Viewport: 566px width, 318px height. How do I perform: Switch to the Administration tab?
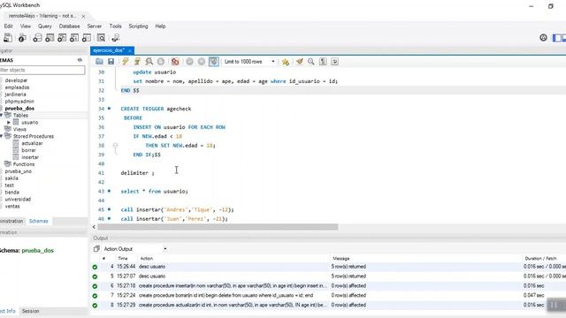11,221
